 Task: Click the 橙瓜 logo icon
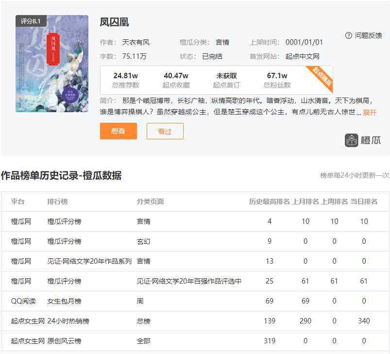click(351, 140)
